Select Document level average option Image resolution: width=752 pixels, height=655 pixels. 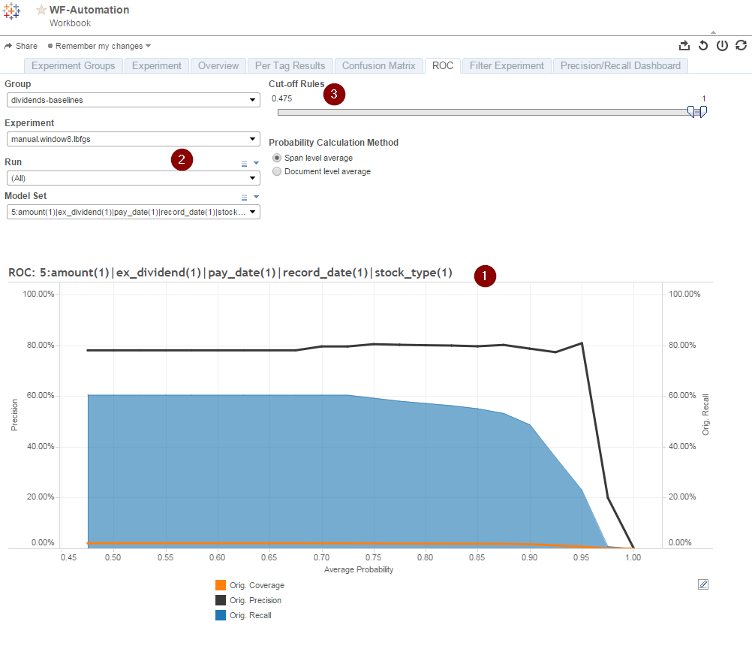tap(277, 171)
